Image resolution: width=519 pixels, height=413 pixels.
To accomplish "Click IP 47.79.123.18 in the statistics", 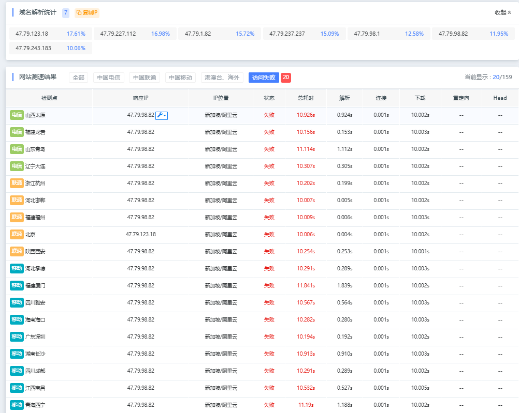I will click(32, 34).
